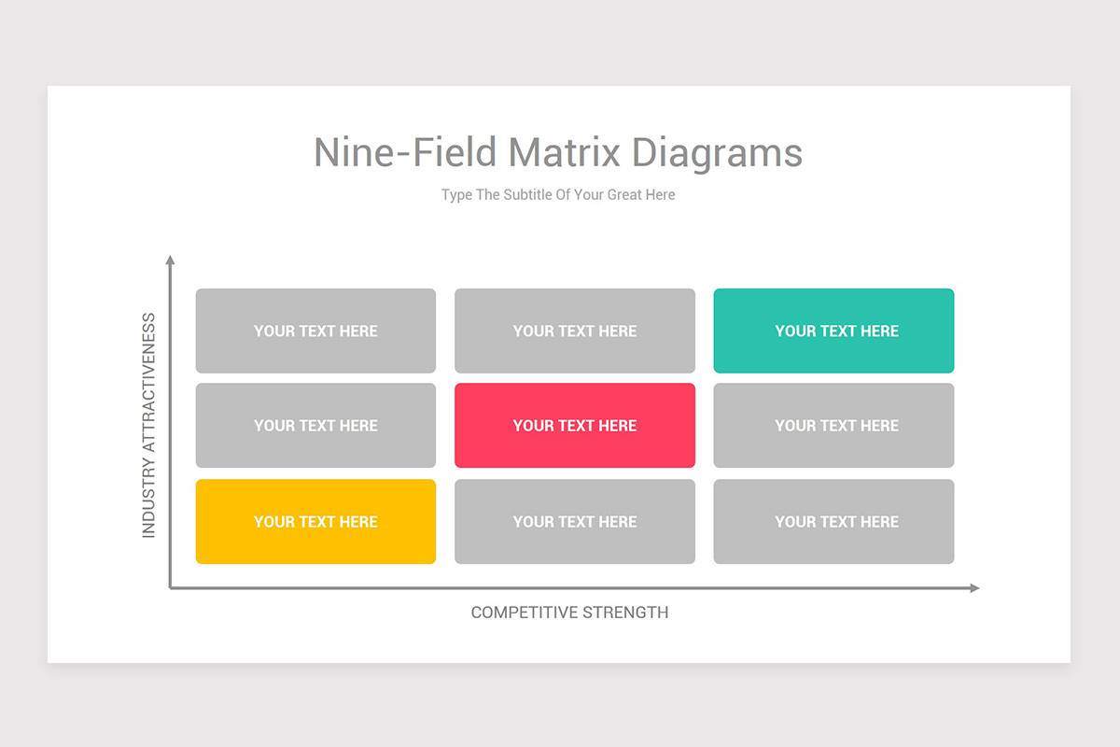Select the bottom-middle gray matrix cell

point(574,521)
